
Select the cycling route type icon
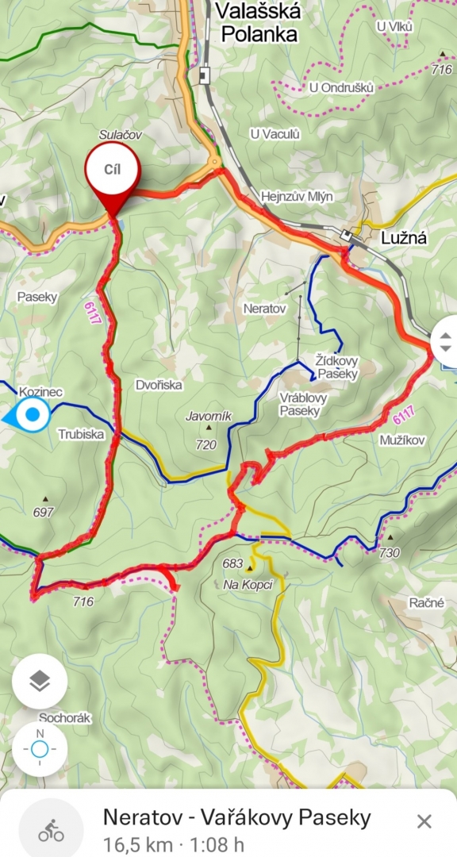(x=51, y=830)
